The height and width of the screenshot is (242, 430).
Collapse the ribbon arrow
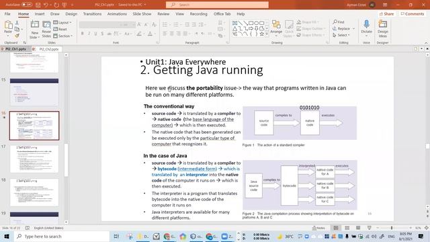click(426, 43)
